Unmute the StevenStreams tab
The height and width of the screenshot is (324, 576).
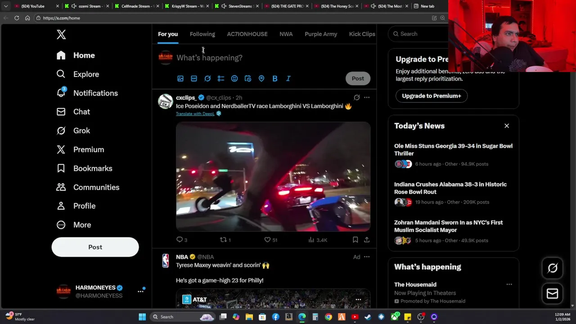[224, 6]
